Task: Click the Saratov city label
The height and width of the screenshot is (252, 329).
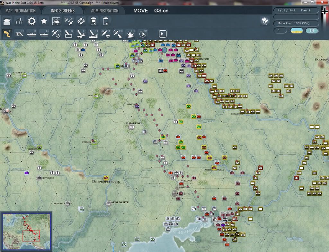Action: 321,60
